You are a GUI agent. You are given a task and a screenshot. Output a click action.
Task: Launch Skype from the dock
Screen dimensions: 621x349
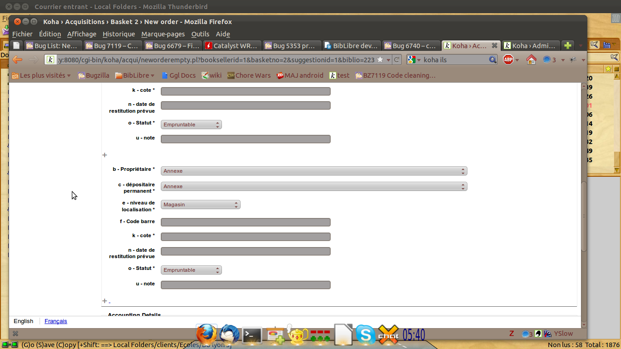coord(366,335)
